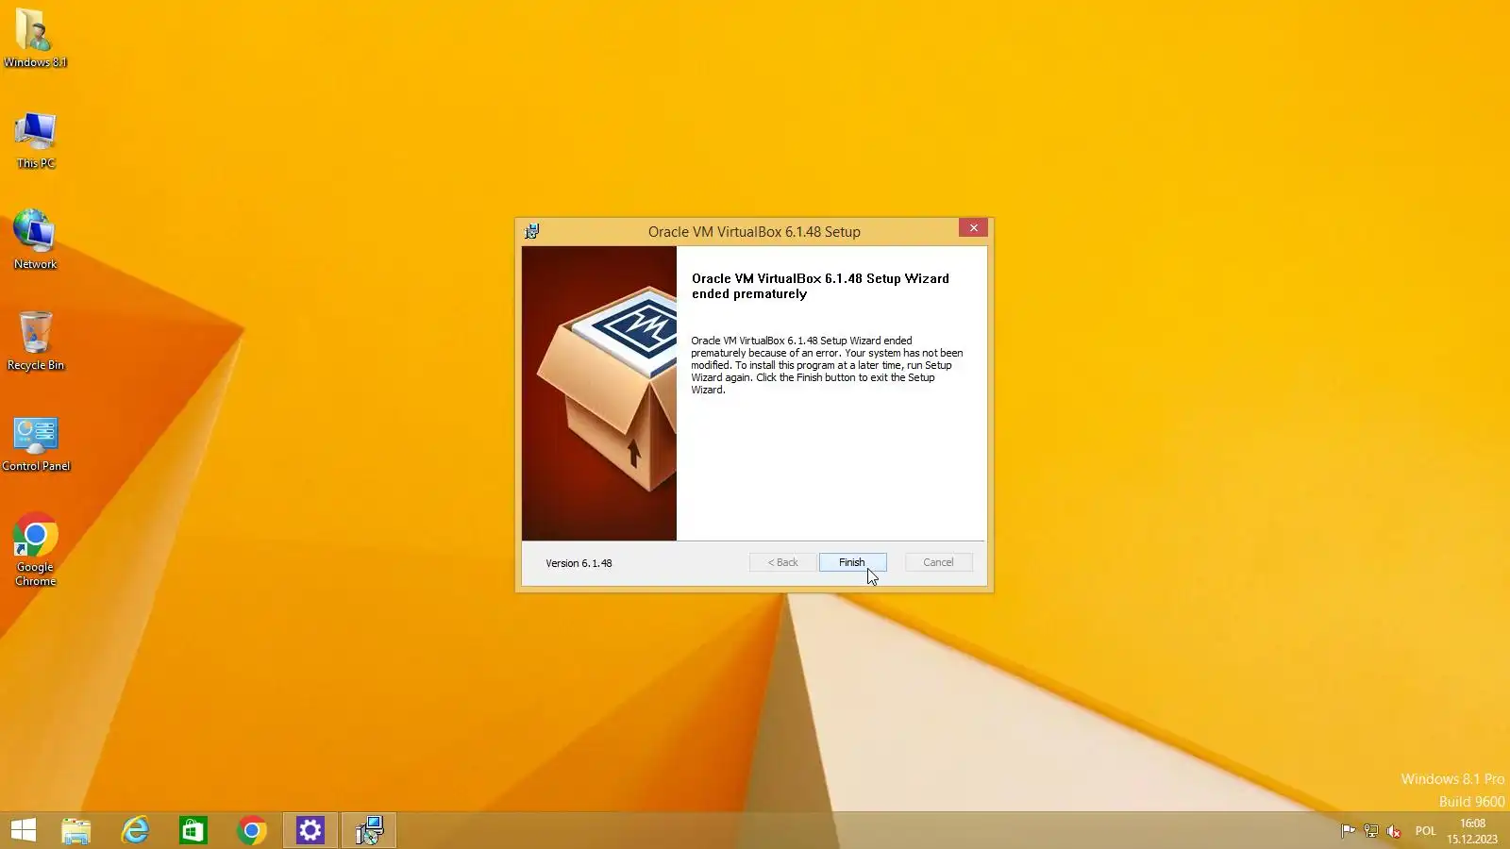Click the Finish button in Setup Wizard
The height and width of the screenshot is (849, 1510).
click(852, 562)
